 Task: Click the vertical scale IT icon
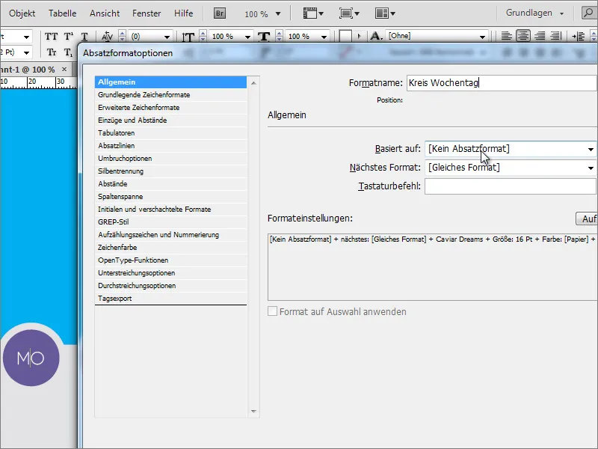(x=188, y=37)
